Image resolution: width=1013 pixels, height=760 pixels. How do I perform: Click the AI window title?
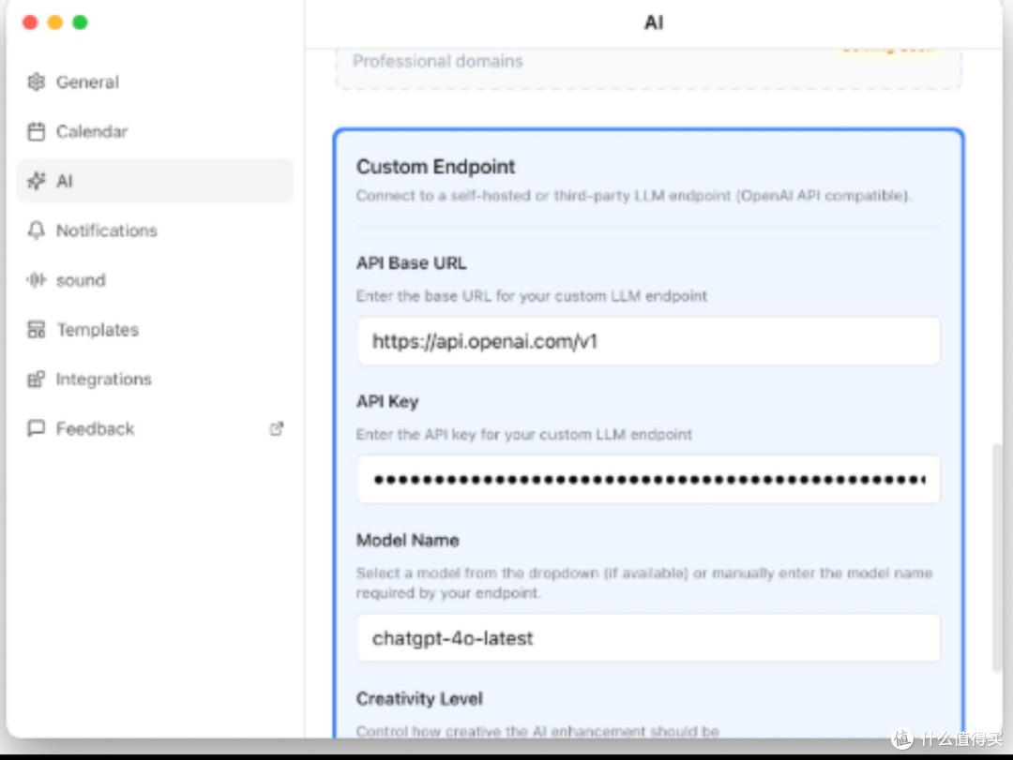[x=653, y=22]
